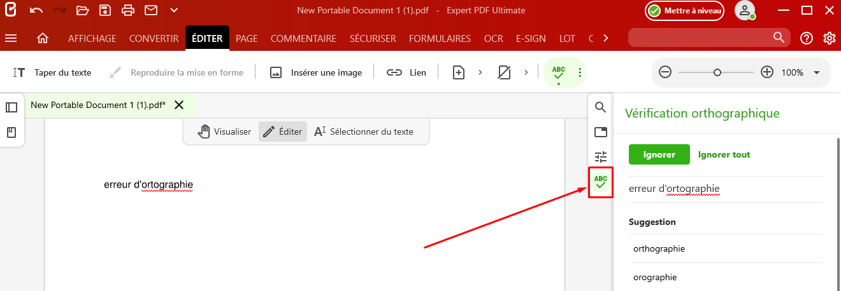Activate Sélectionner du texte mode

364,132
